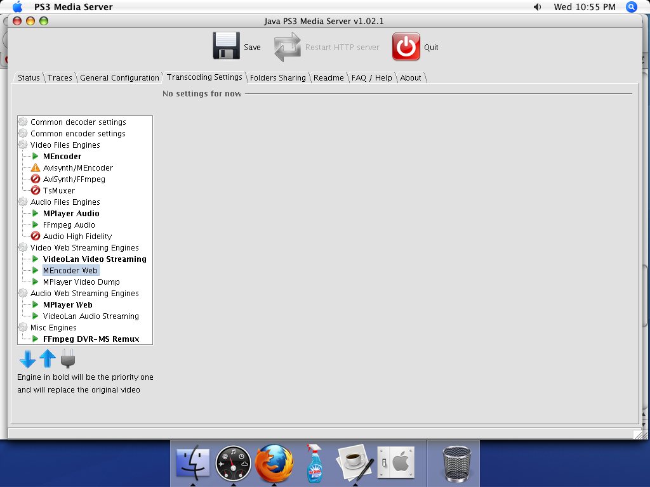This screenshot has width=650, height=487.
Task: Click the plug icon below the engine list
Action: click(x=67, y=359)
